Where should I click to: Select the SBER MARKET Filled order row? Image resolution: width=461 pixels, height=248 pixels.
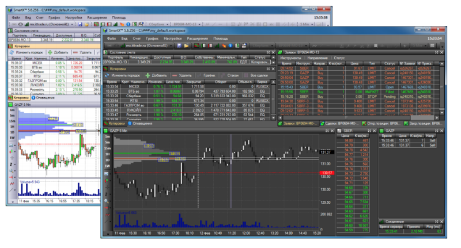[x=358, y=92]
